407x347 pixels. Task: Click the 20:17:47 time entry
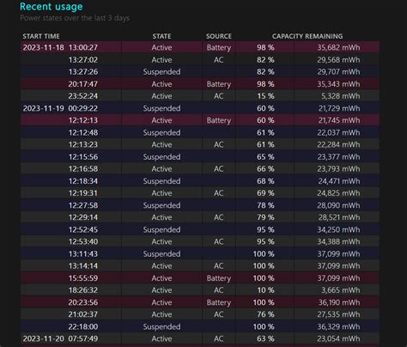[x=83, y=84]
